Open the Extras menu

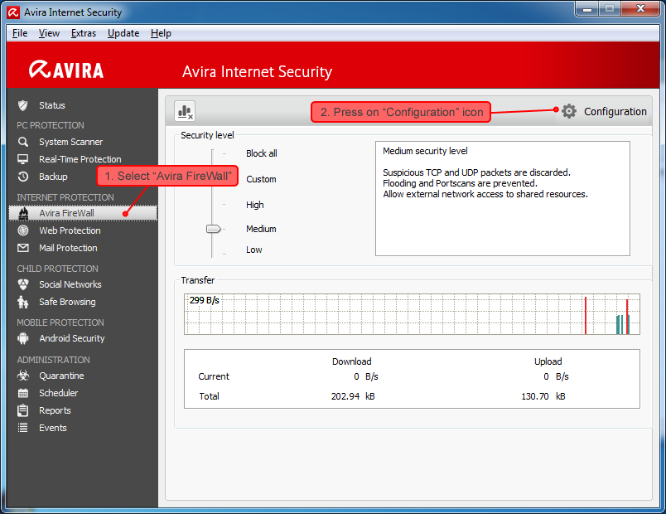point(84,33)
